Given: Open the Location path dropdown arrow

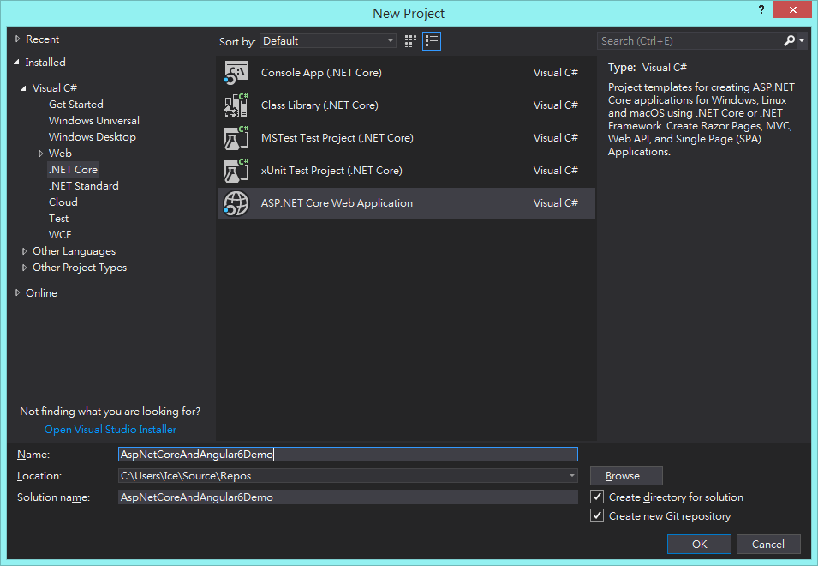Looking at the screenshot, I should (572, 476).
